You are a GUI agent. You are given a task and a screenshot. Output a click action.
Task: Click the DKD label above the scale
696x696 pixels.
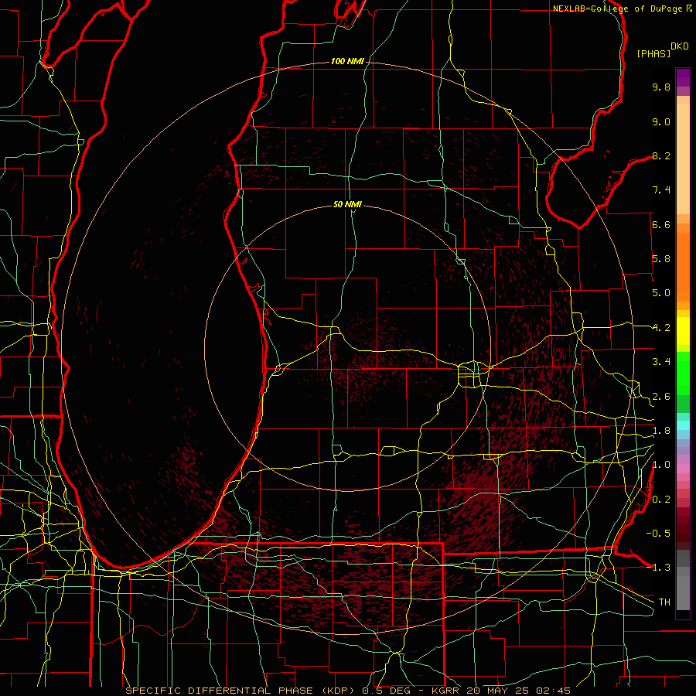tap(680, 46)
